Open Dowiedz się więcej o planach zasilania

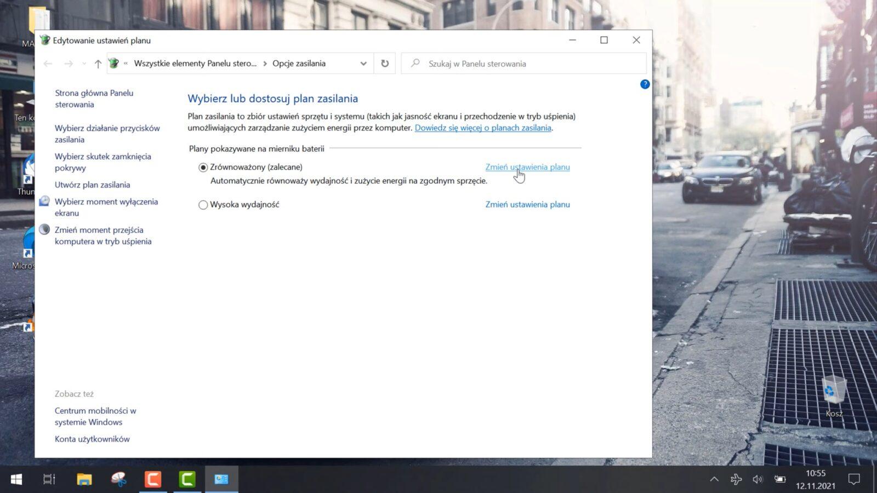[x=482, y=128]
